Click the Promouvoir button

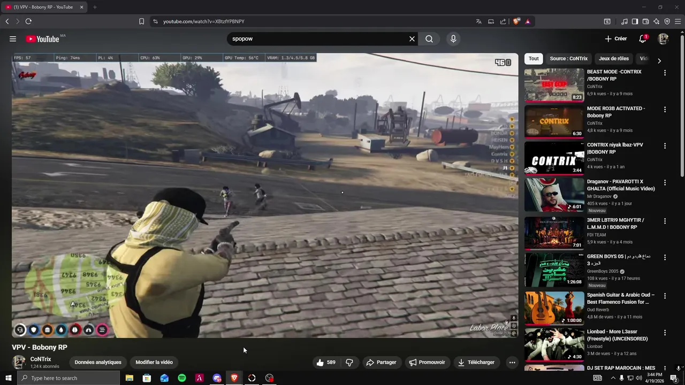click(427, 362)
